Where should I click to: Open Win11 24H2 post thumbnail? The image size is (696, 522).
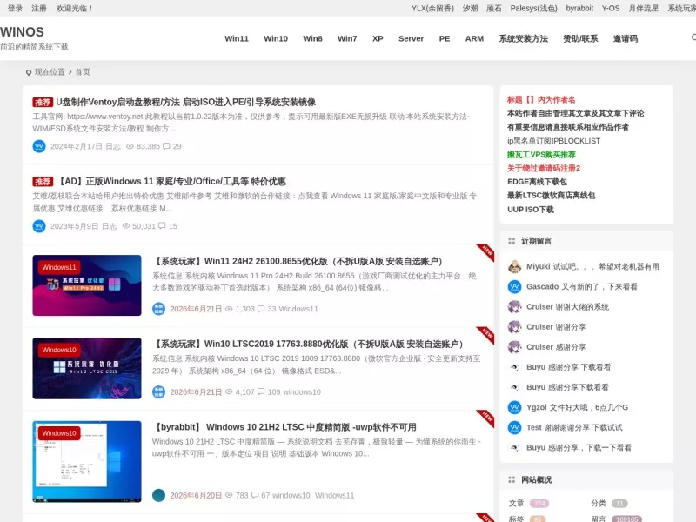[87, 285]
